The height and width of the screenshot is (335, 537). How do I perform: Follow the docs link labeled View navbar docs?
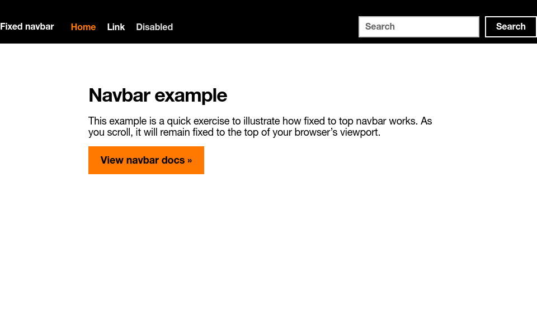[x=146, y=160]
